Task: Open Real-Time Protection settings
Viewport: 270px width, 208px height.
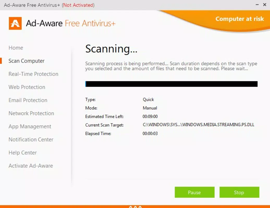Action: [33, 74]
